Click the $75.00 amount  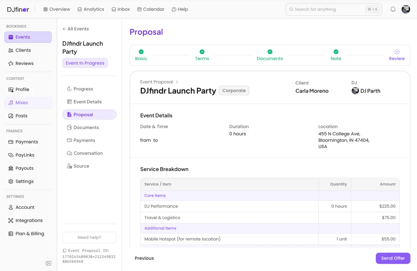click(389, 217)
